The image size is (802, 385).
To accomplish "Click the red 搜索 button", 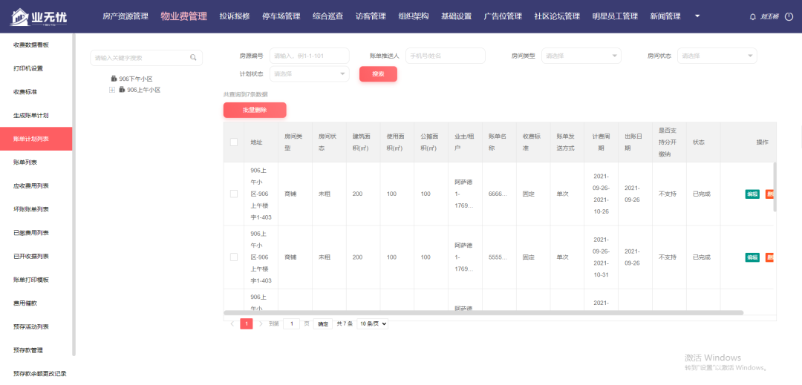I will (378, 74).
